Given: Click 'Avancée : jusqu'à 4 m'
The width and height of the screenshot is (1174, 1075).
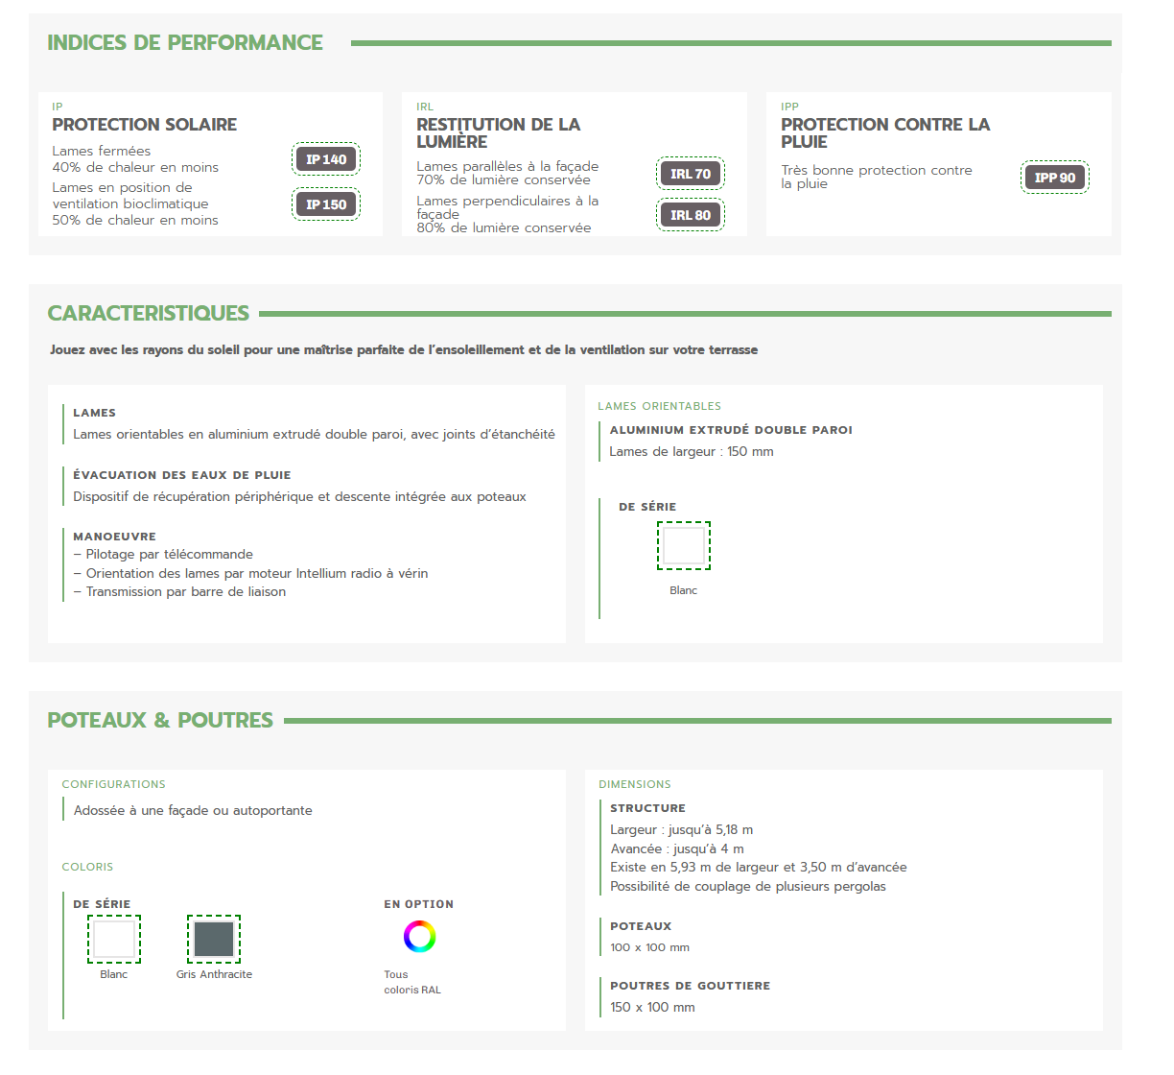Looking at the screenshot, I should click(677, 849).
